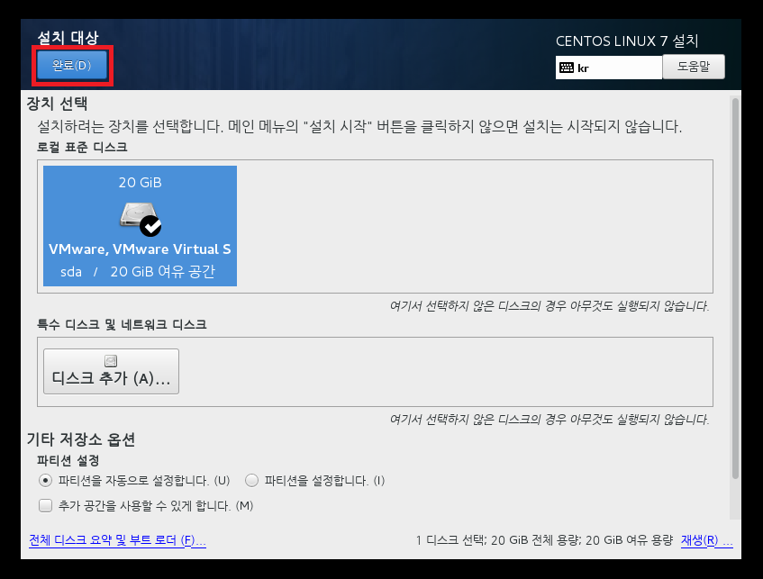Click the sda / 20 GiB 여유 공간 text
763x579 pixels.
138,272
